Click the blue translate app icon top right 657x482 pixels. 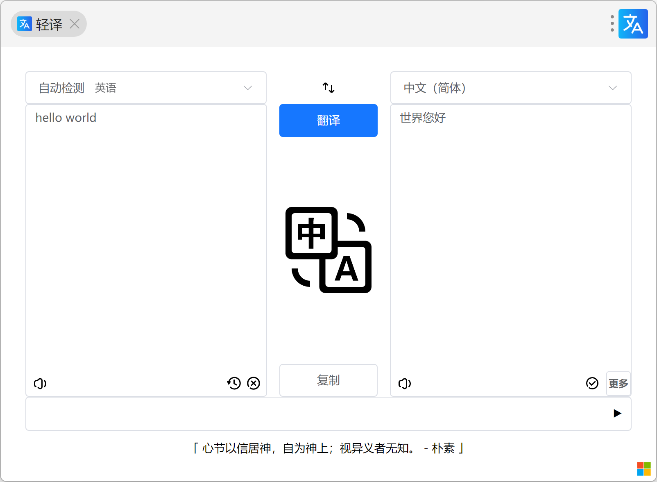coord(633,24)
